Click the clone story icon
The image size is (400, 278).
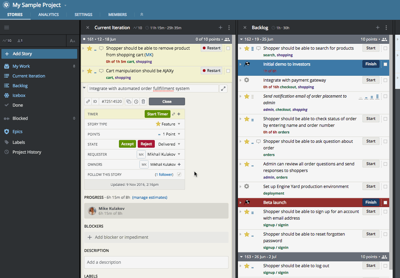pyautogui.click(x=129, y=101)
